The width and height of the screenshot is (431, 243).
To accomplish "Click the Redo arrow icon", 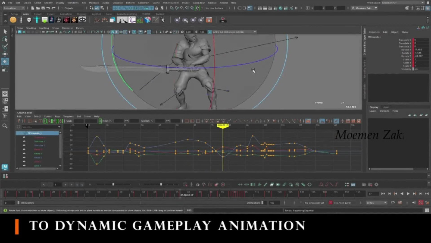I will 53,8.
